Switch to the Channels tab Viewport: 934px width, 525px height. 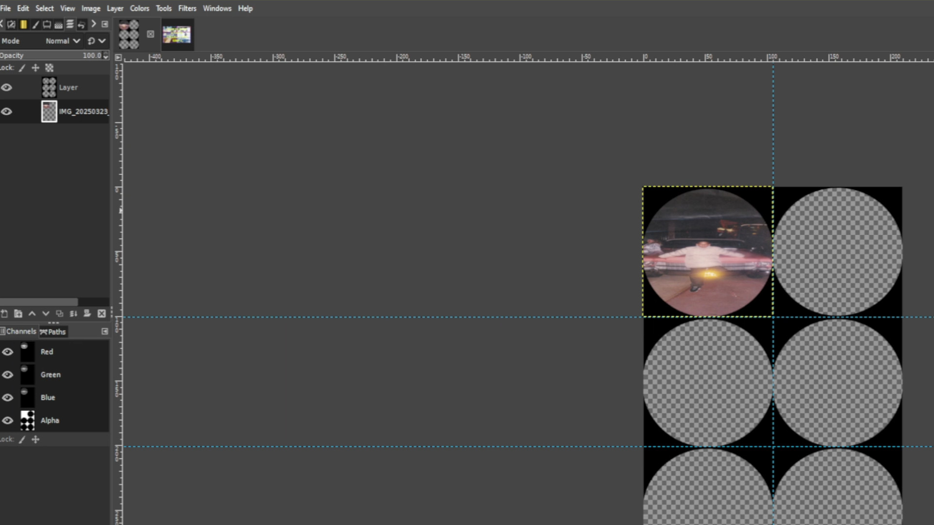[x=18, y=332]
